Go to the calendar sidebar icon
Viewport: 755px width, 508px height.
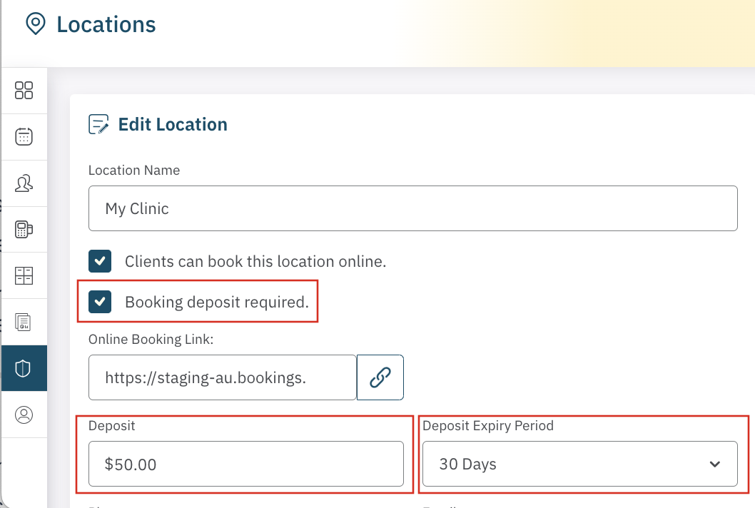24,136
